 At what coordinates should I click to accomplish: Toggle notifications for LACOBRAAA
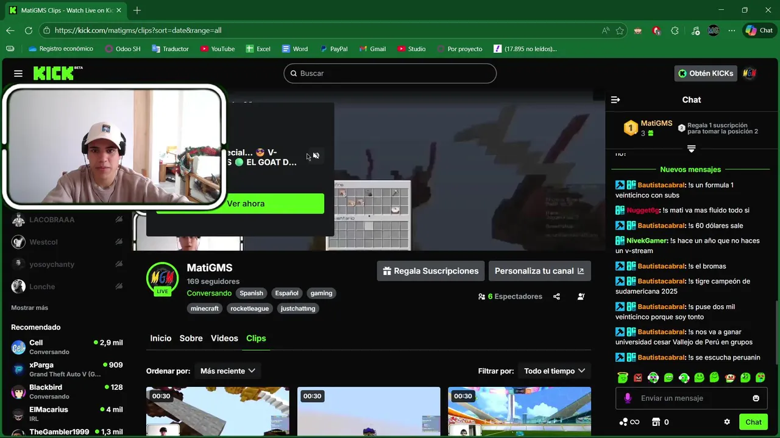(x=119, y=220)
